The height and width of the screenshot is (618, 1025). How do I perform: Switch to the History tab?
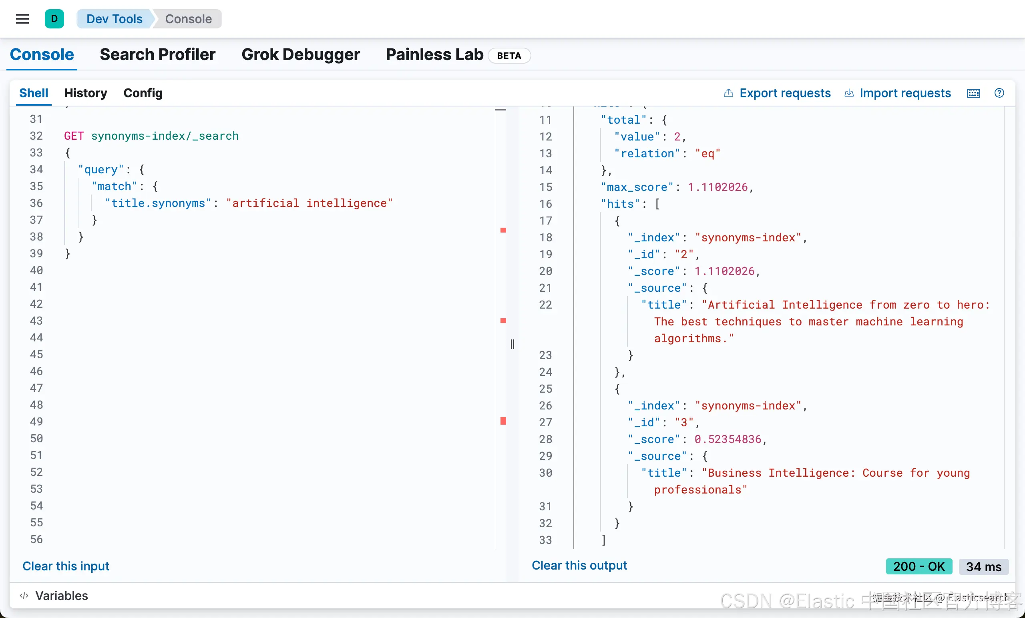coord(85,93)
